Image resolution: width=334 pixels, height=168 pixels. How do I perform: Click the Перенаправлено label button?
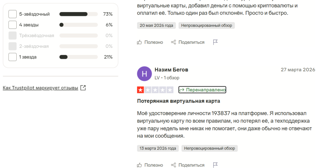tap(202, 90)
